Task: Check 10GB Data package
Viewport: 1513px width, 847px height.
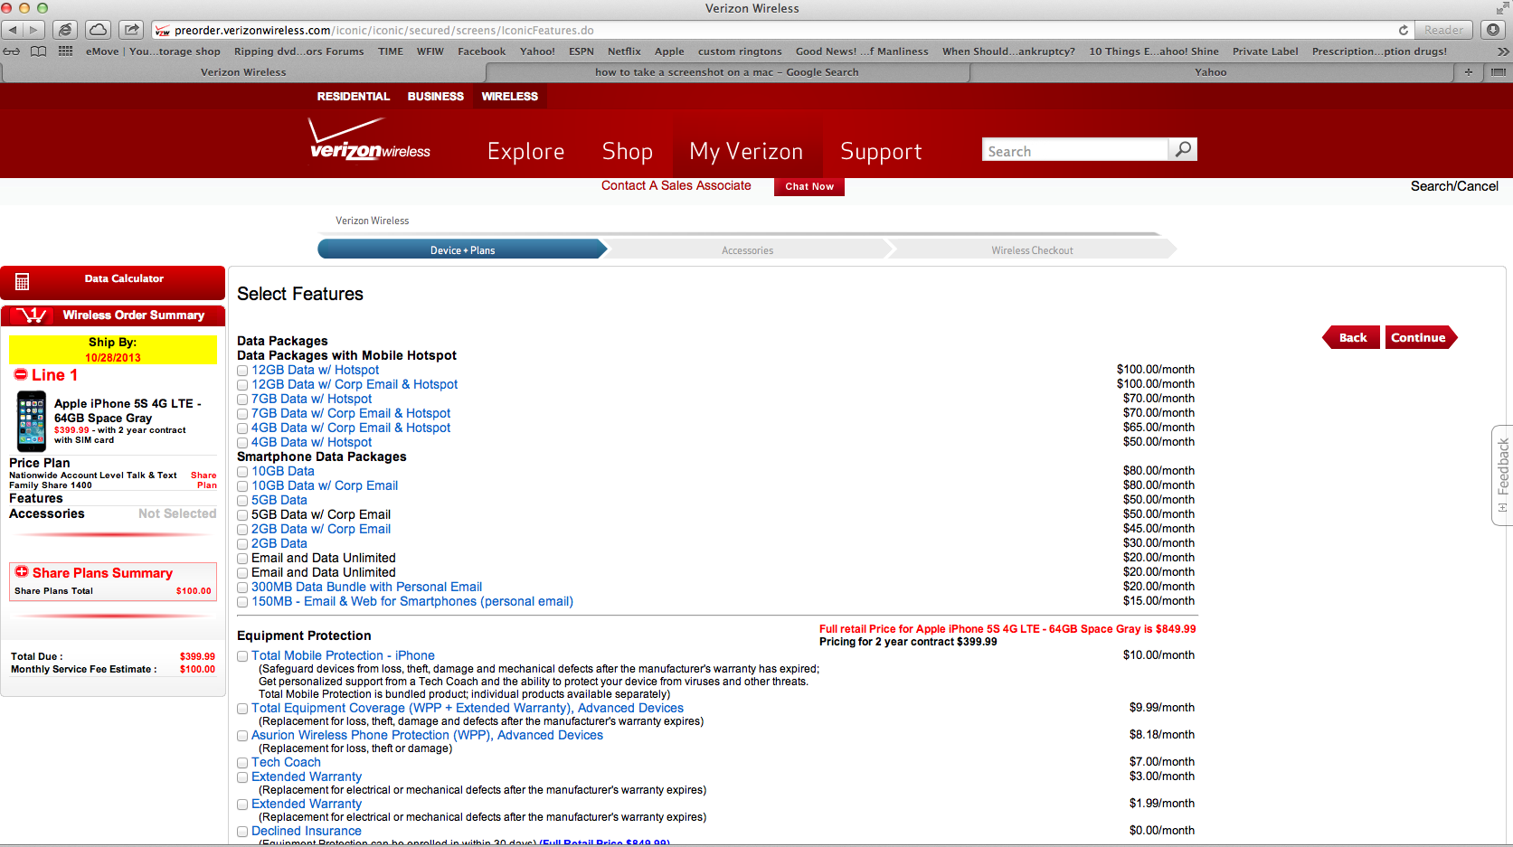Action: tap(242, 472)
